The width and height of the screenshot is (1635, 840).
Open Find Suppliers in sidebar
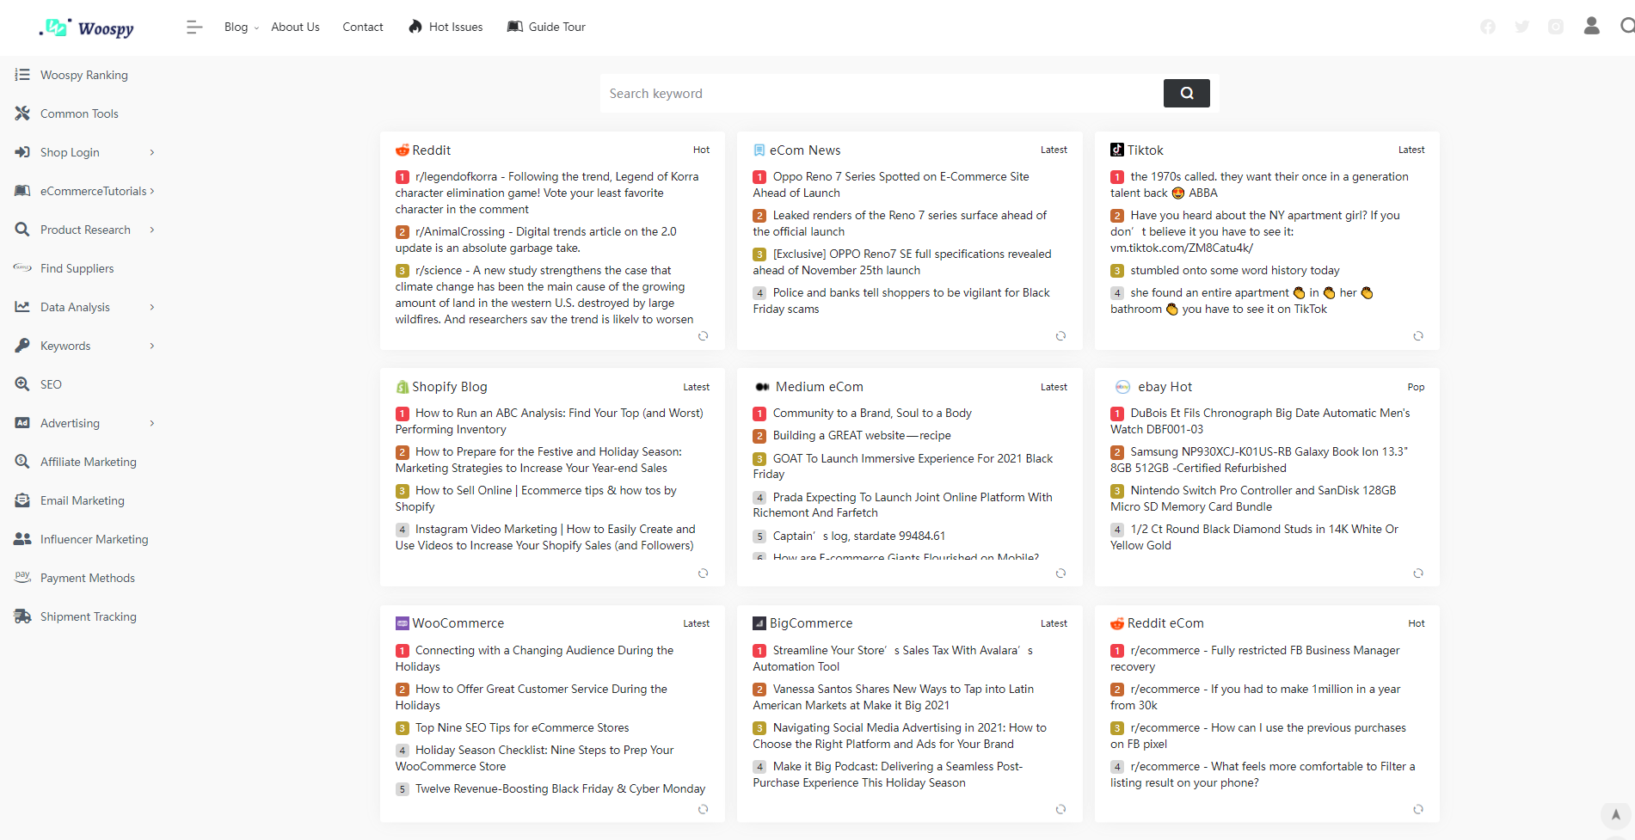point(77,268)
